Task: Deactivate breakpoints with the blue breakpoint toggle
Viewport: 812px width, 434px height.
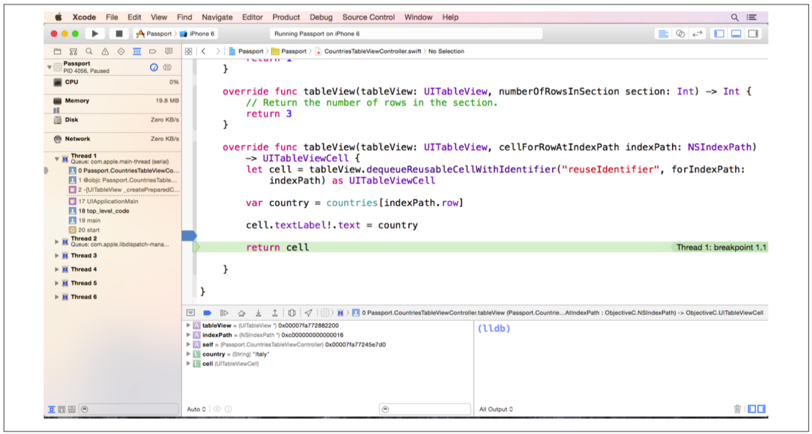Action: tap(208, 313)
